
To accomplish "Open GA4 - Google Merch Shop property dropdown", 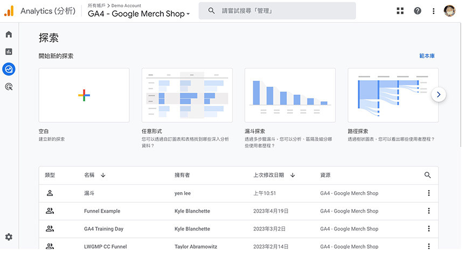I will pos(139,13).
